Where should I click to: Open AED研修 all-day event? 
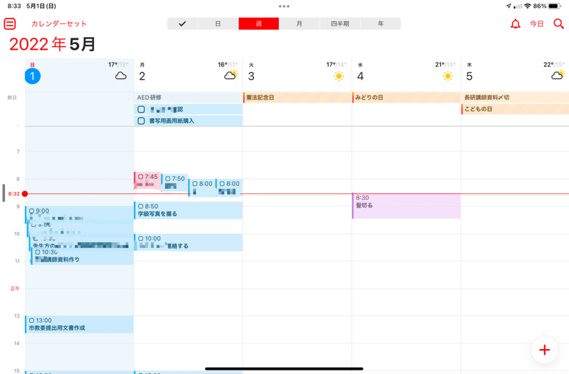coord(188,97)
